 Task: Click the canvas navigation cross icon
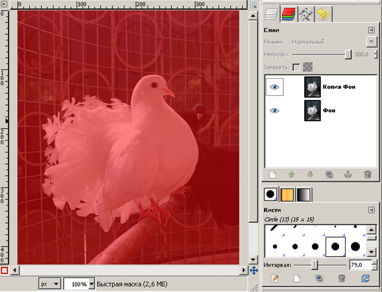click(x=254, y=271)
